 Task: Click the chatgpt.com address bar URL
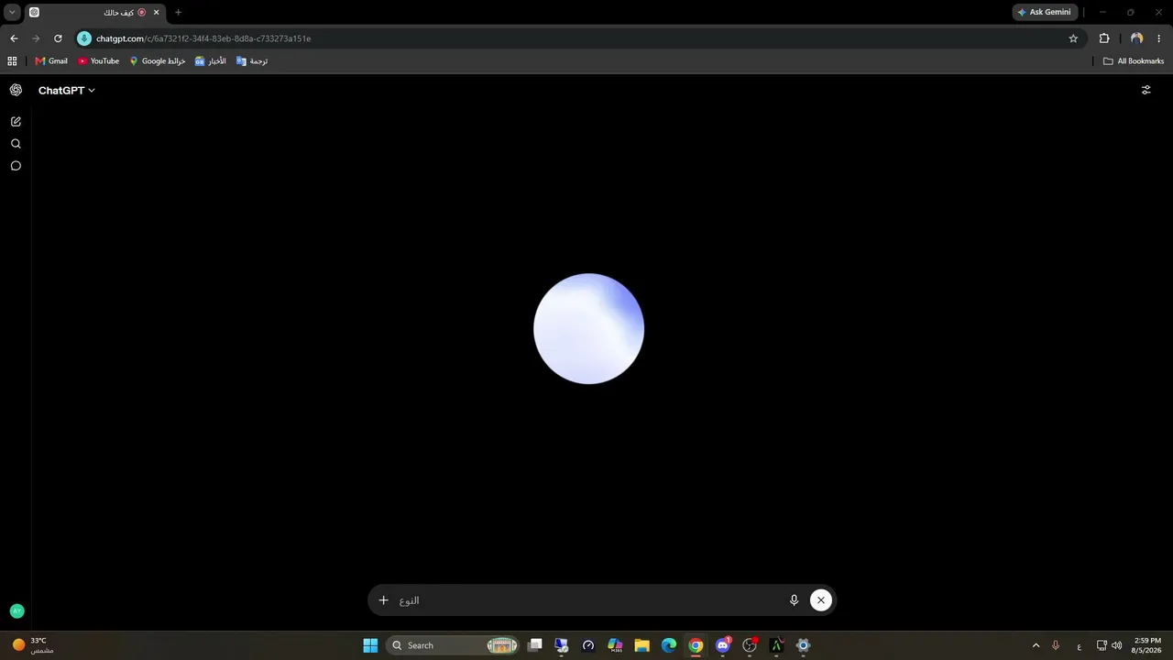(x=203, y=38)
